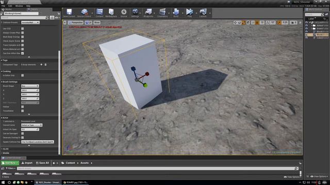Click the Content Browser search magnifier
This screenshot has height=185, width=330.
(x=296, y=169)
